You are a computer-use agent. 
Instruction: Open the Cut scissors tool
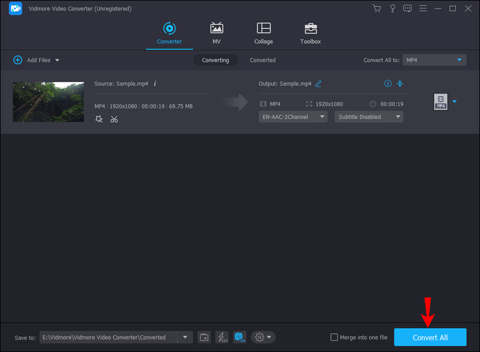click(114, 119)
